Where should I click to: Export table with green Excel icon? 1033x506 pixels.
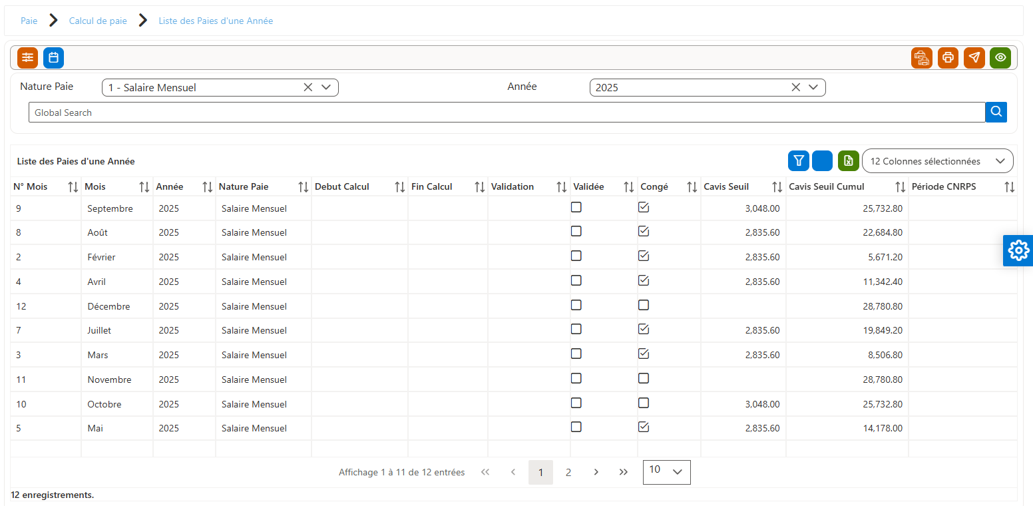click(x=849, y=160)
